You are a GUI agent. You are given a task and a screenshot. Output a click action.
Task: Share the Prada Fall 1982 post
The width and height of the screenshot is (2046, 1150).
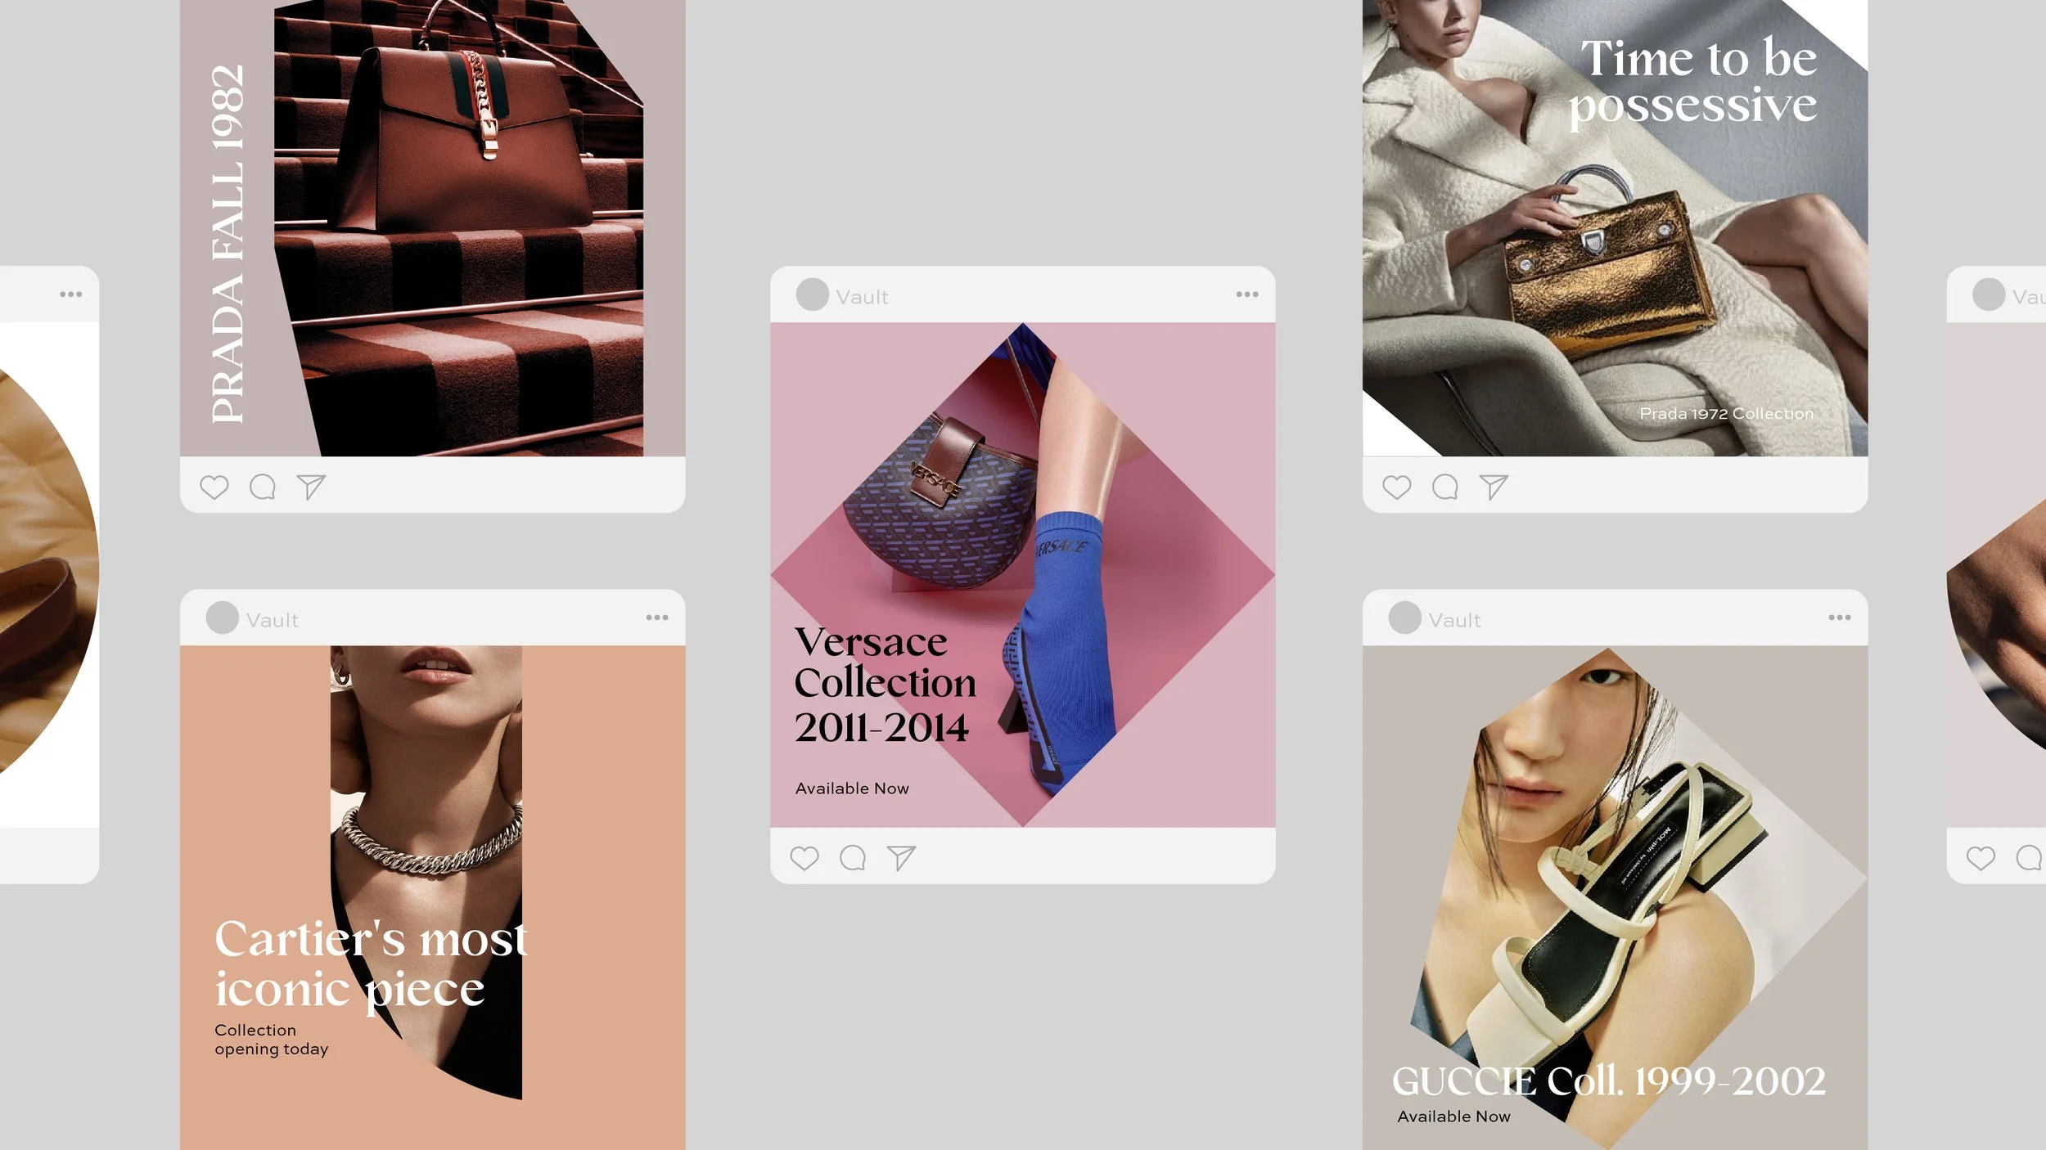(x=311, y=487)
